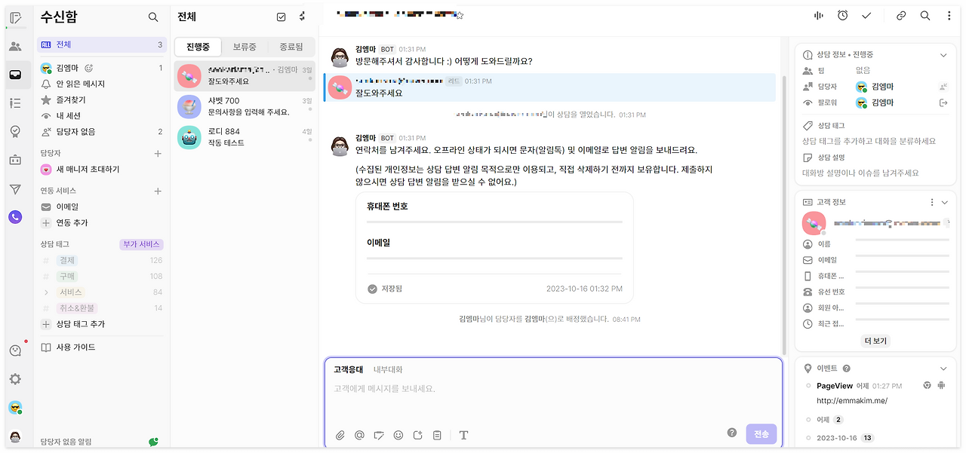966x453 pixels.
Task: Copy the chat link using the link icon
Action: (900, 15)
